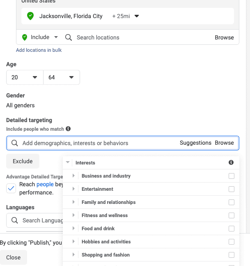
Task: Click the 'Interests' header label
Action: pos(85,163)
